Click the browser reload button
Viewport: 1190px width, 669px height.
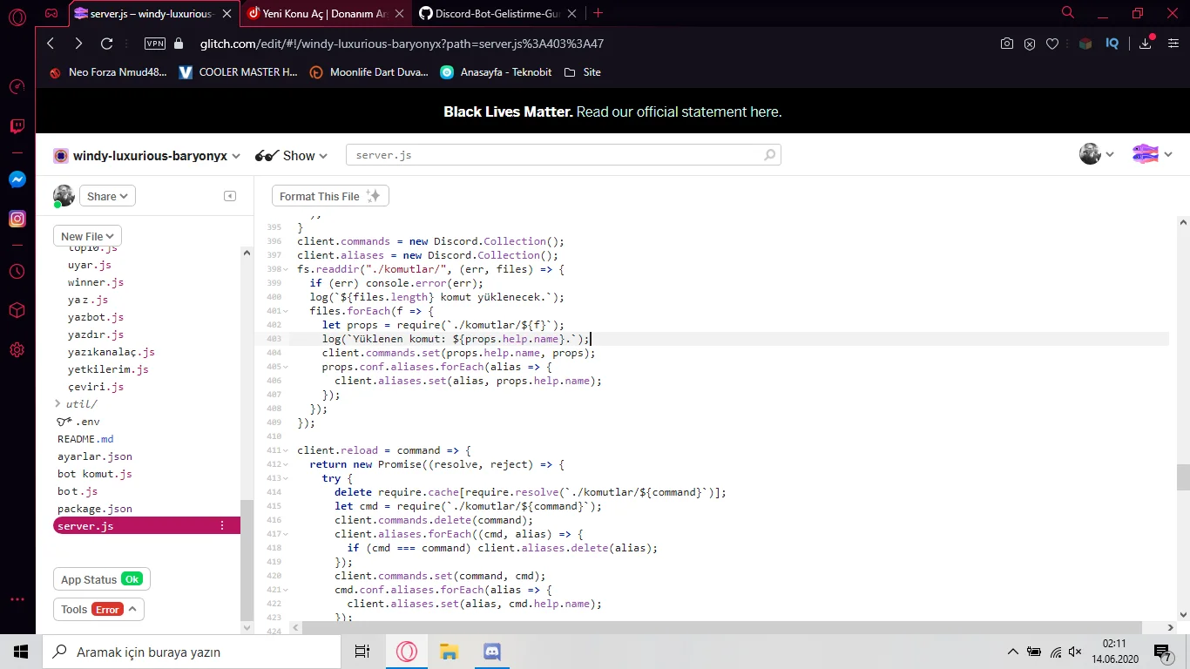(x=107, y=44)
